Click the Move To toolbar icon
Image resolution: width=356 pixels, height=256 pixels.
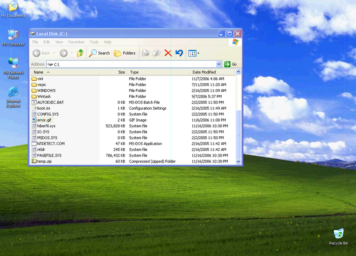tap(146, 53)
